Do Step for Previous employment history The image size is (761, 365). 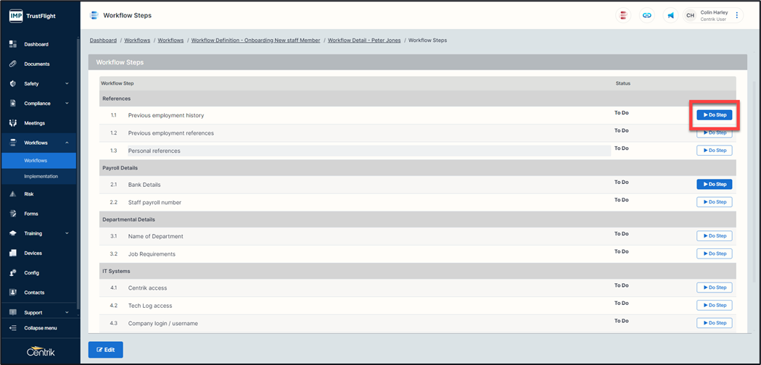click(x=715, y=115)
